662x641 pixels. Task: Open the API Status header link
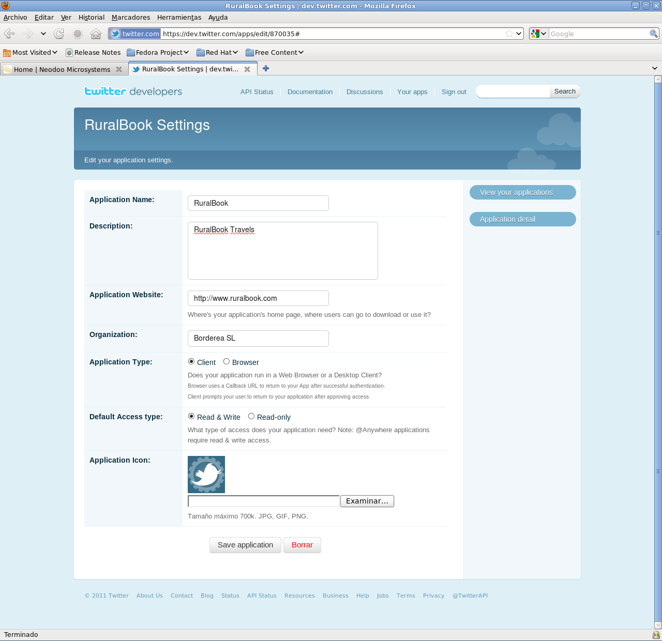(257, 91)
